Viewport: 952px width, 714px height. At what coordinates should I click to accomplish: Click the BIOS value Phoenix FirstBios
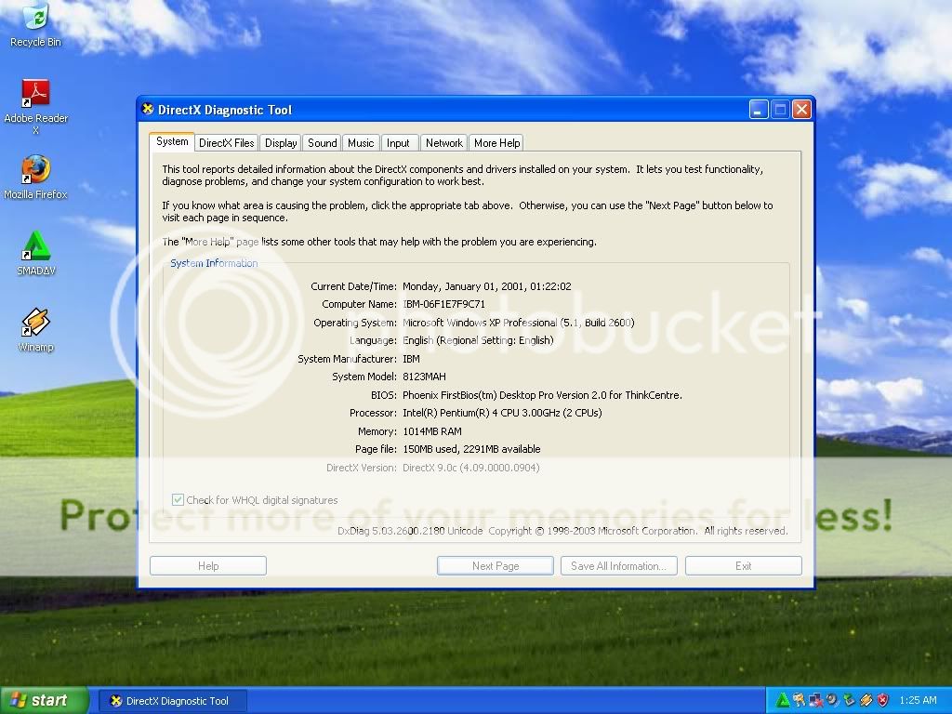click(542, 395)
